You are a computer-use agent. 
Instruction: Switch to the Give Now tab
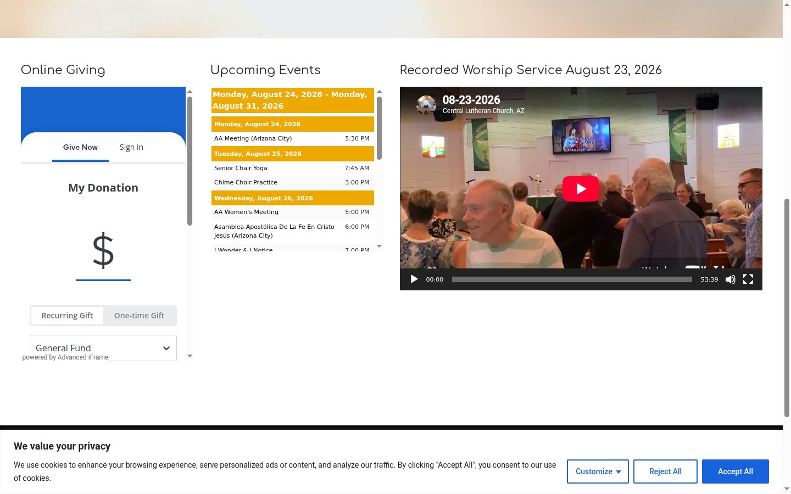tap(80, 147)
